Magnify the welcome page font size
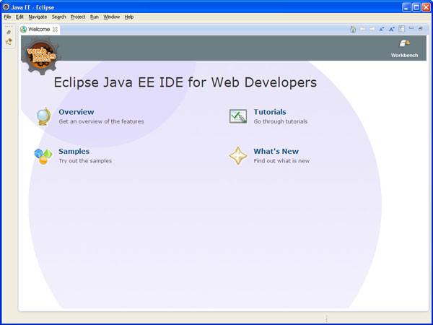The width and height of the screenshot is (433, 325). [x=392, y=29]
